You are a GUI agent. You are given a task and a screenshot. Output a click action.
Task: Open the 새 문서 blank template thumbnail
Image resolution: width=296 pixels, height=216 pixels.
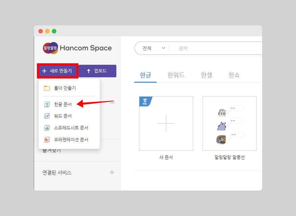166,123
